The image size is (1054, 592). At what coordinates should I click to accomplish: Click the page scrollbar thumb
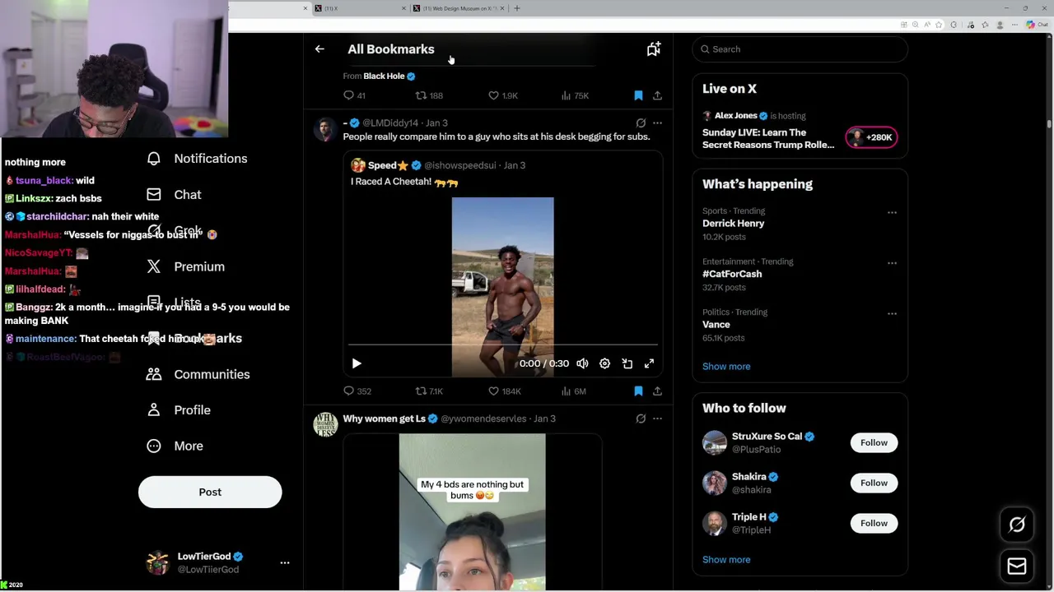coord(1049,123)
